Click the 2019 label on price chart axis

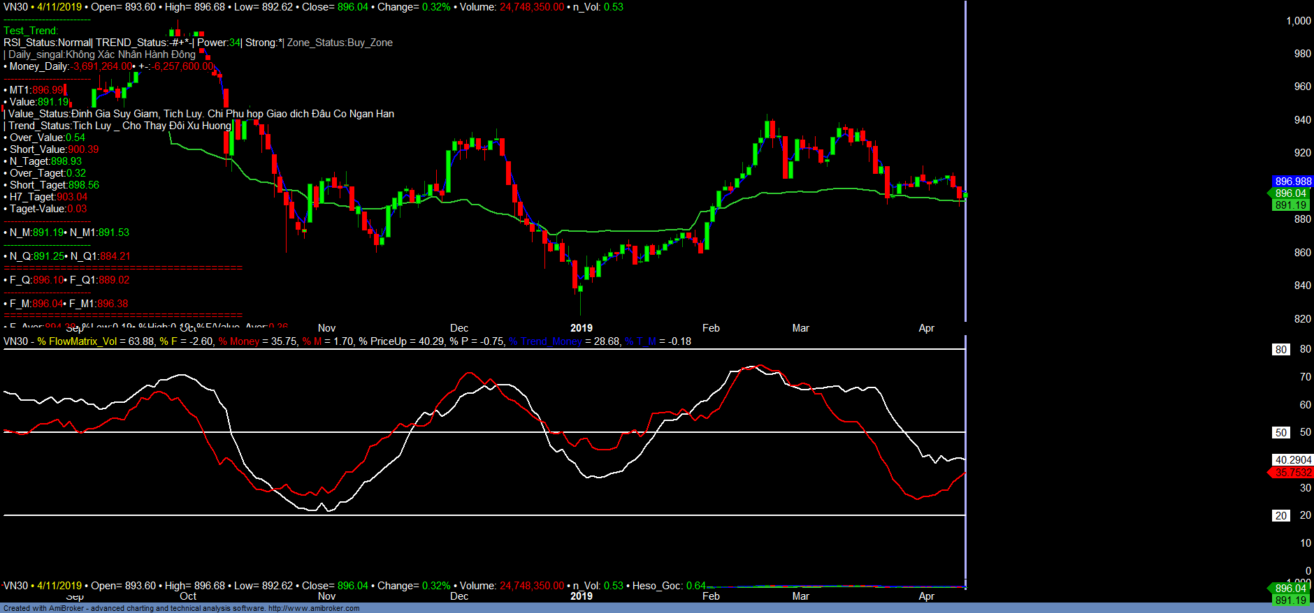tap(581, 328)
